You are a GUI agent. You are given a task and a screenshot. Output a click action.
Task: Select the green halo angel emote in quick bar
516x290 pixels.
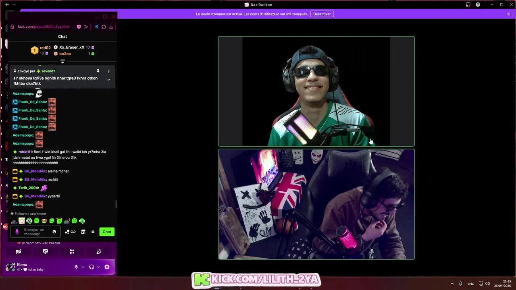(x=59, y=221)
